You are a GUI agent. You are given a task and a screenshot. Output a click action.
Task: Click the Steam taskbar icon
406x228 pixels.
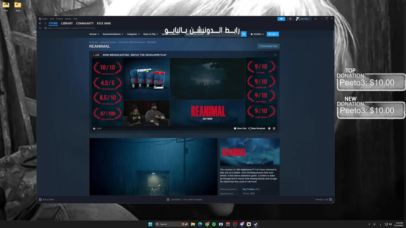click(256, 224)
